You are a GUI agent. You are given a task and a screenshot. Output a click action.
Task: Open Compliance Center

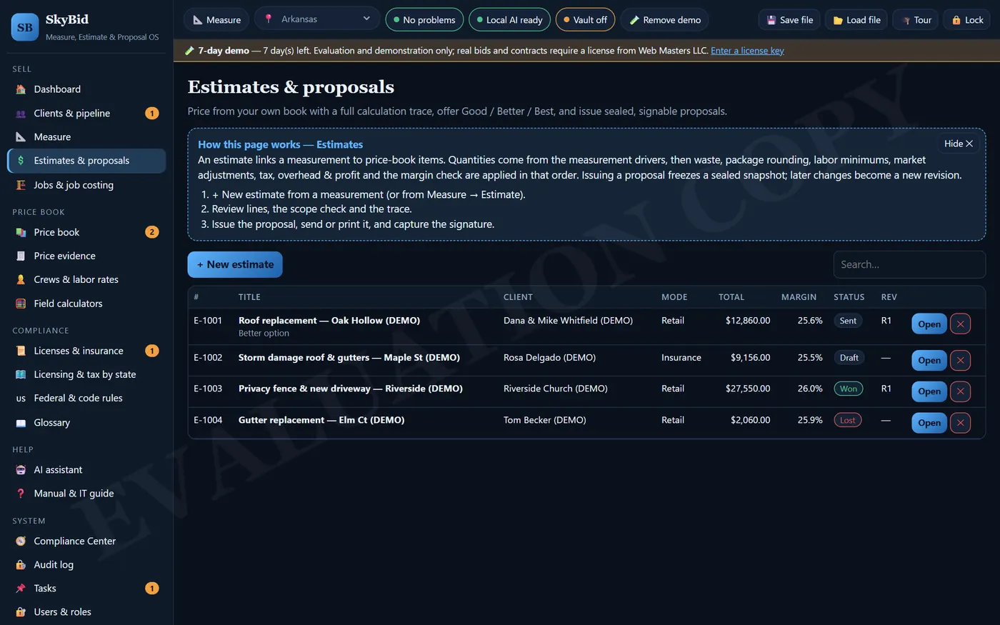click(86, 541)
